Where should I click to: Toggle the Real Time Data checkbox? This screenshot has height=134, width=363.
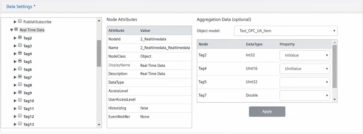[x=16, y=30]
